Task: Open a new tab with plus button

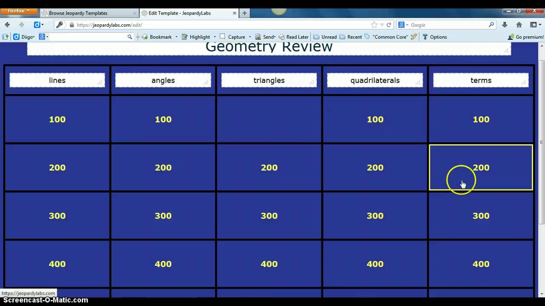Action: [x=244, y=13]
